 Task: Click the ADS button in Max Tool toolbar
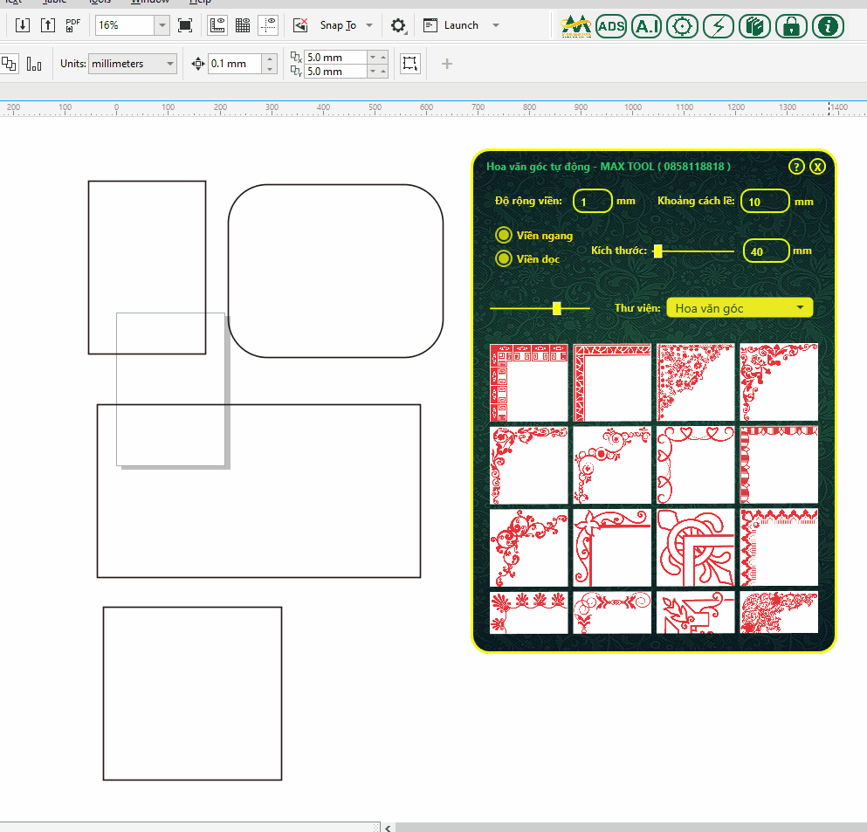click(x=611, y=26)
